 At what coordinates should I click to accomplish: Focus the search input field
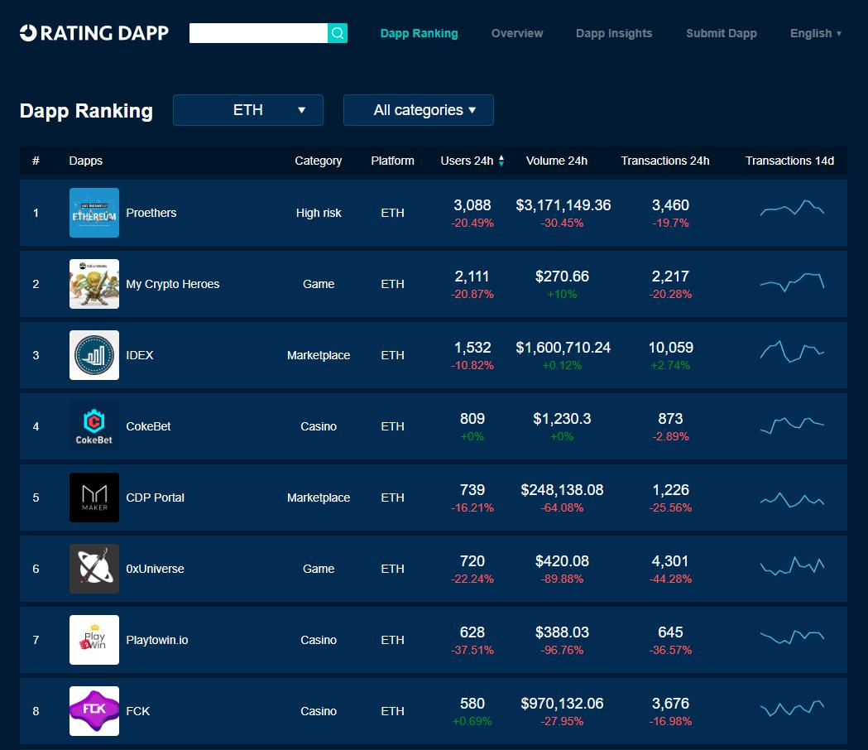(258, 33)
